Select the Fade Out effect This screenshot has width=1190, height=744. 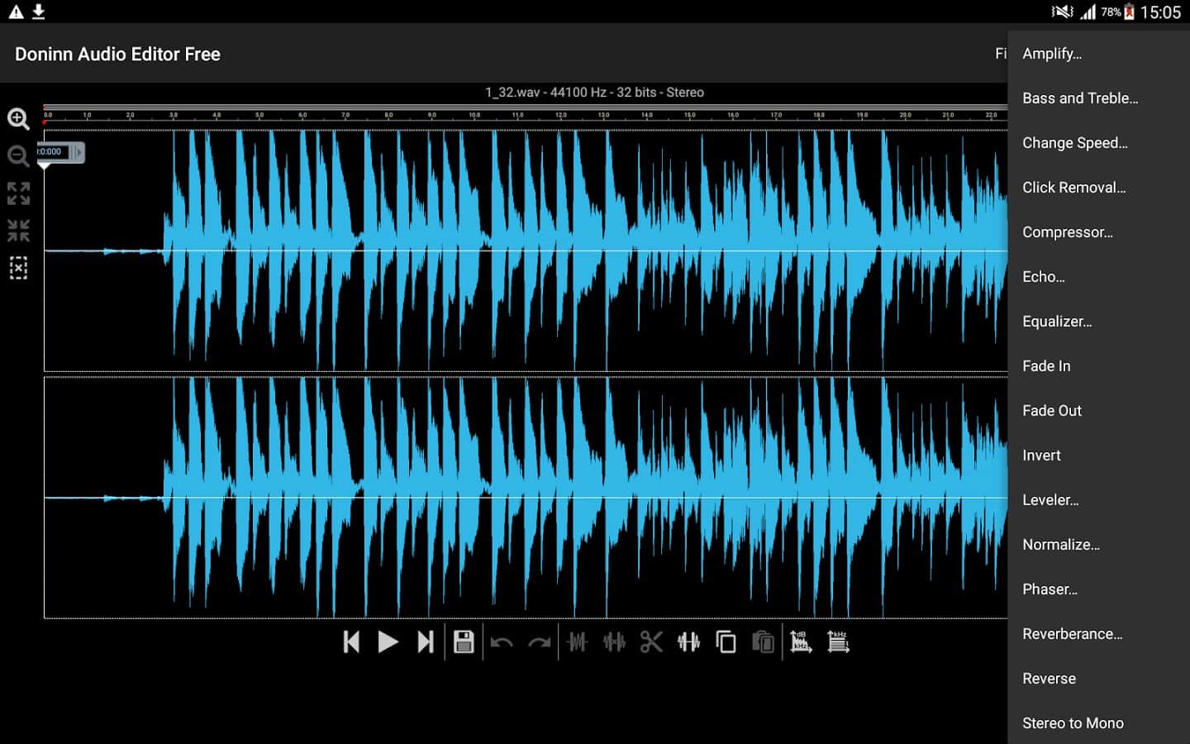[1051, 411]
